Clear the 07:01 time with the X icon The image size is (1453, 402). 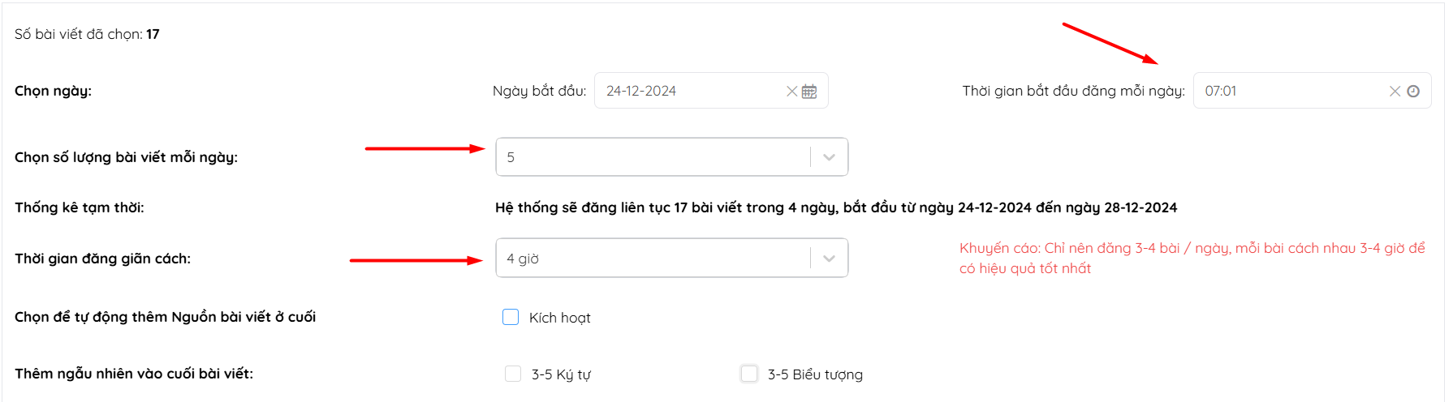1395,92
